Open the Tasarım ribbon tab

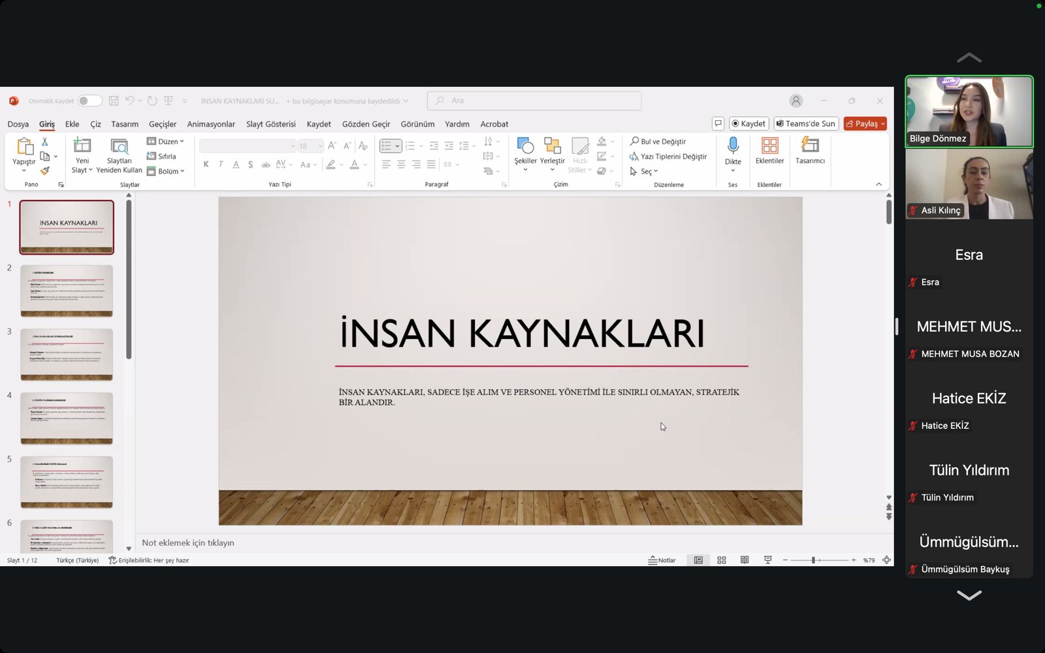pos(125,124)
